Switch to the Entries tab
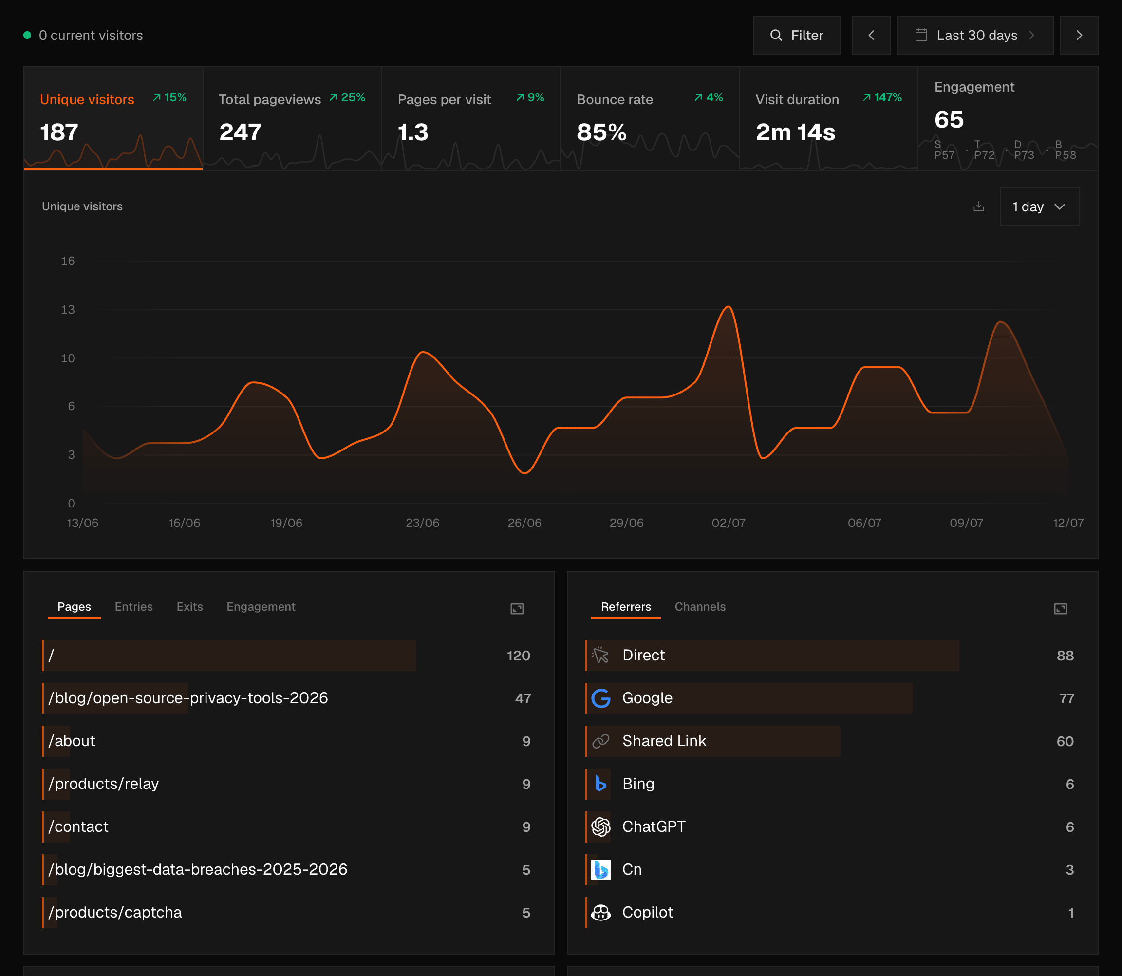1122x976 pixels. tap(133, 607)
